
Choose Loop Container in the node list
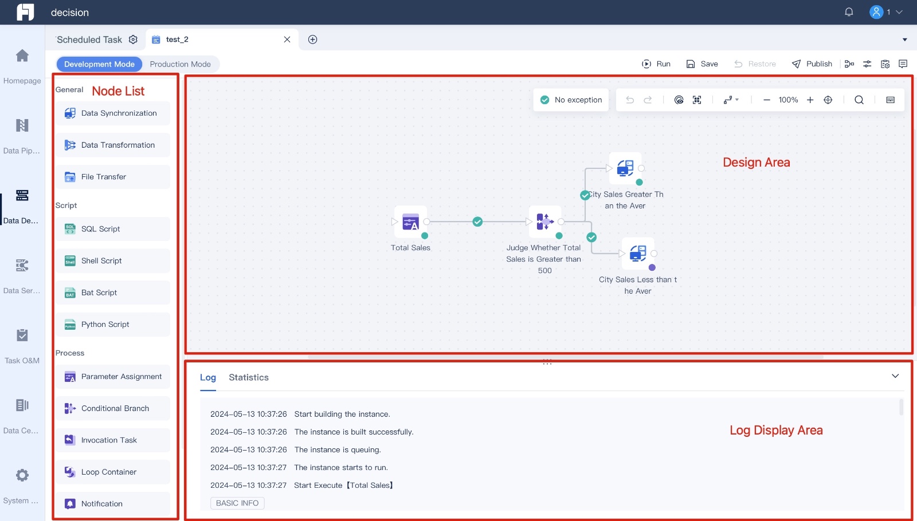(113, 472)
